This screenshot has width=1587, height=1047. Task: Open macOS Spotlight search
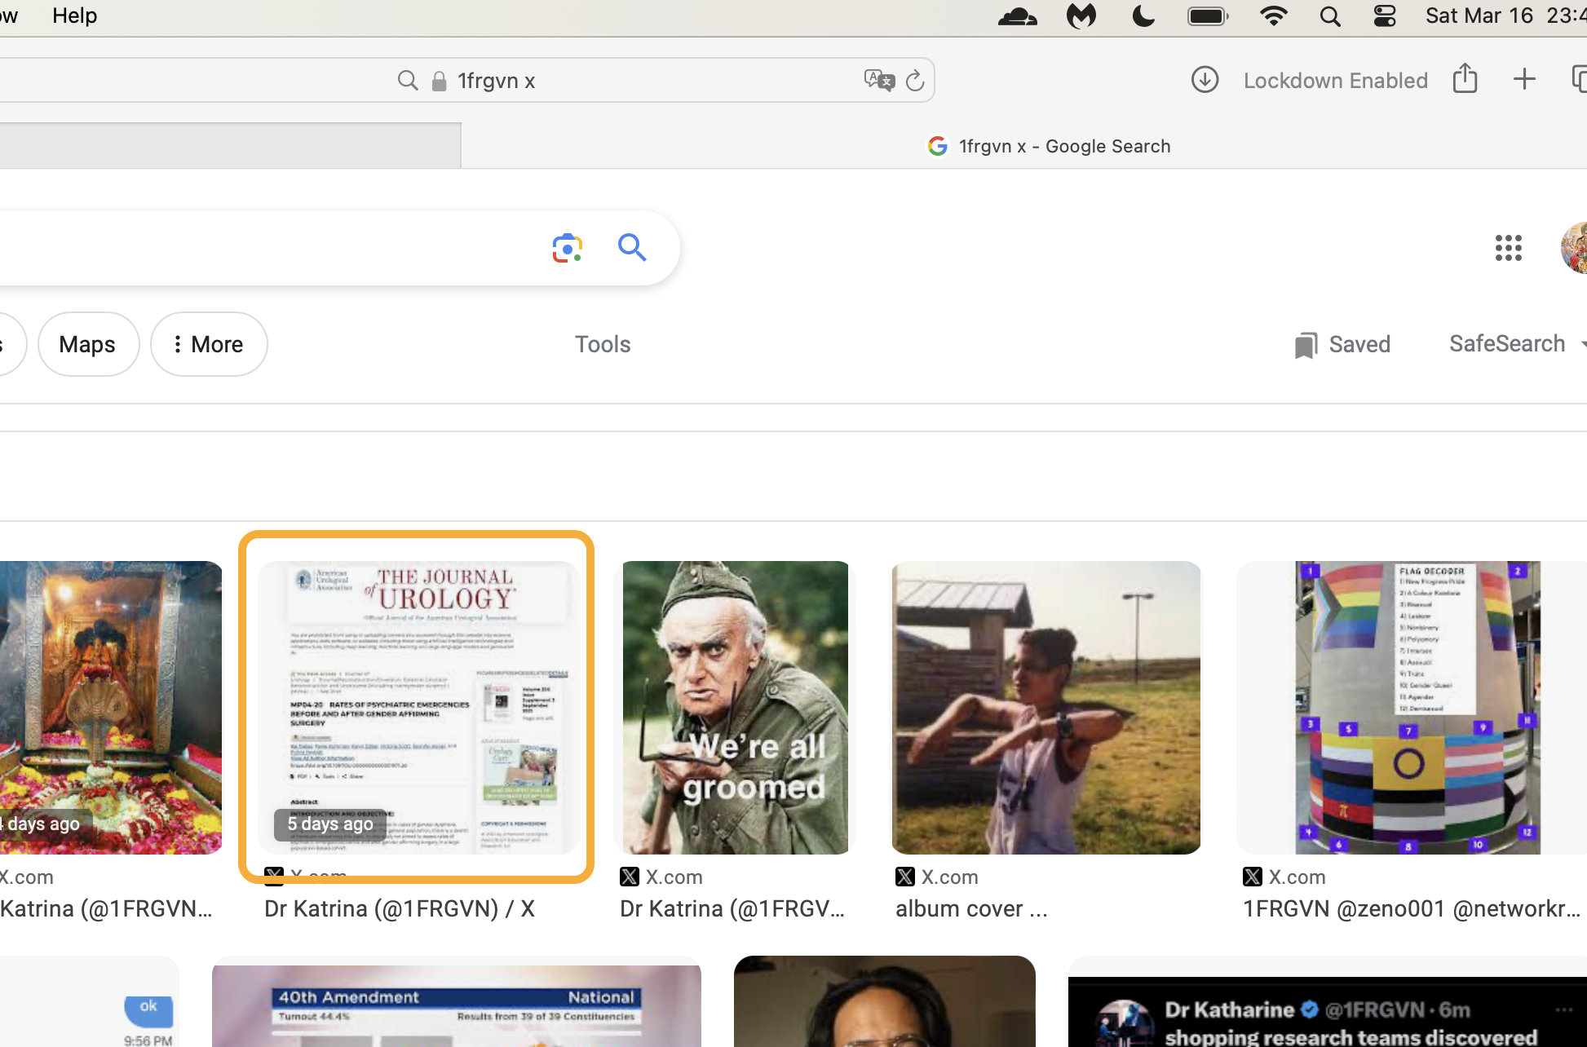(x=1330, y=16)
